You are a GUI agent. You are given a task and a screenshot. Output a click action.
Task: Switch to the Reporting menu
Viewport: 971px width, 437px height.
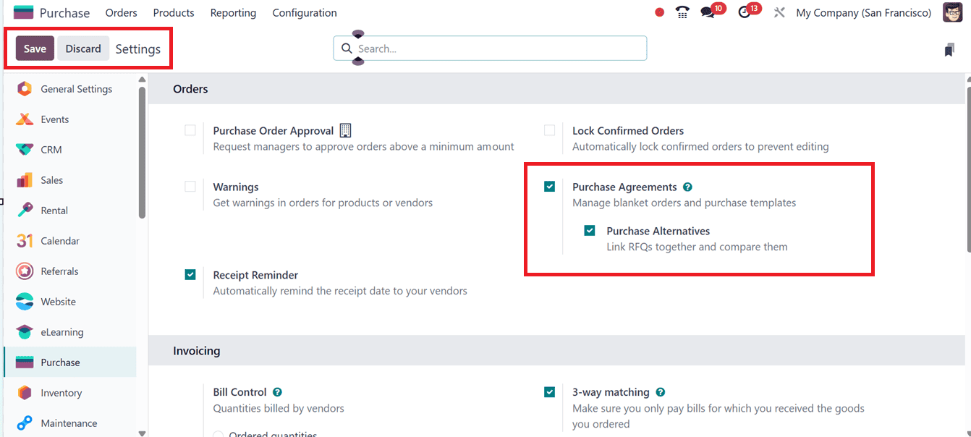(233, 12)
